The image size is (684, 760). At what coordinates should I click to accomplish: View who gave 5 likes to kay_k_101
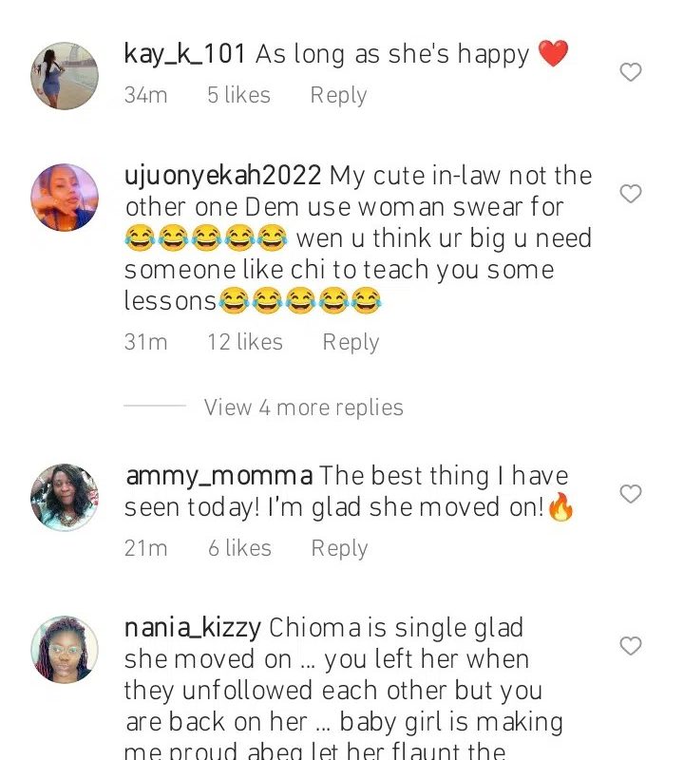(238, 95)
